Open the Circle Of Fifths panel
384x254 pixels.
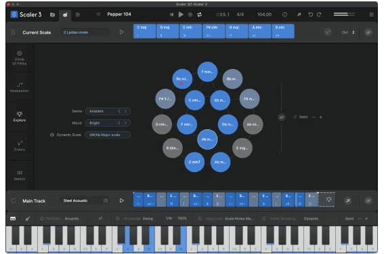[20, 58]
